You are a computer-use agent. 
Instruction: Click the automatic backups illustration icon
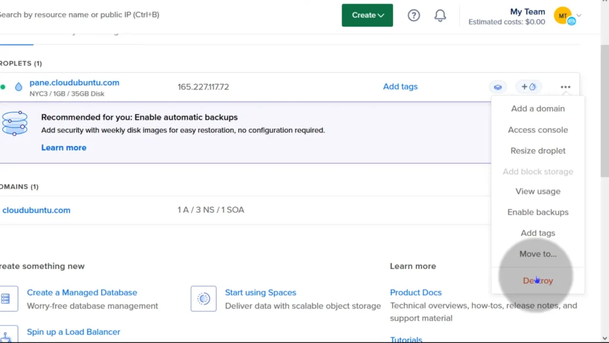pos(15,123)
